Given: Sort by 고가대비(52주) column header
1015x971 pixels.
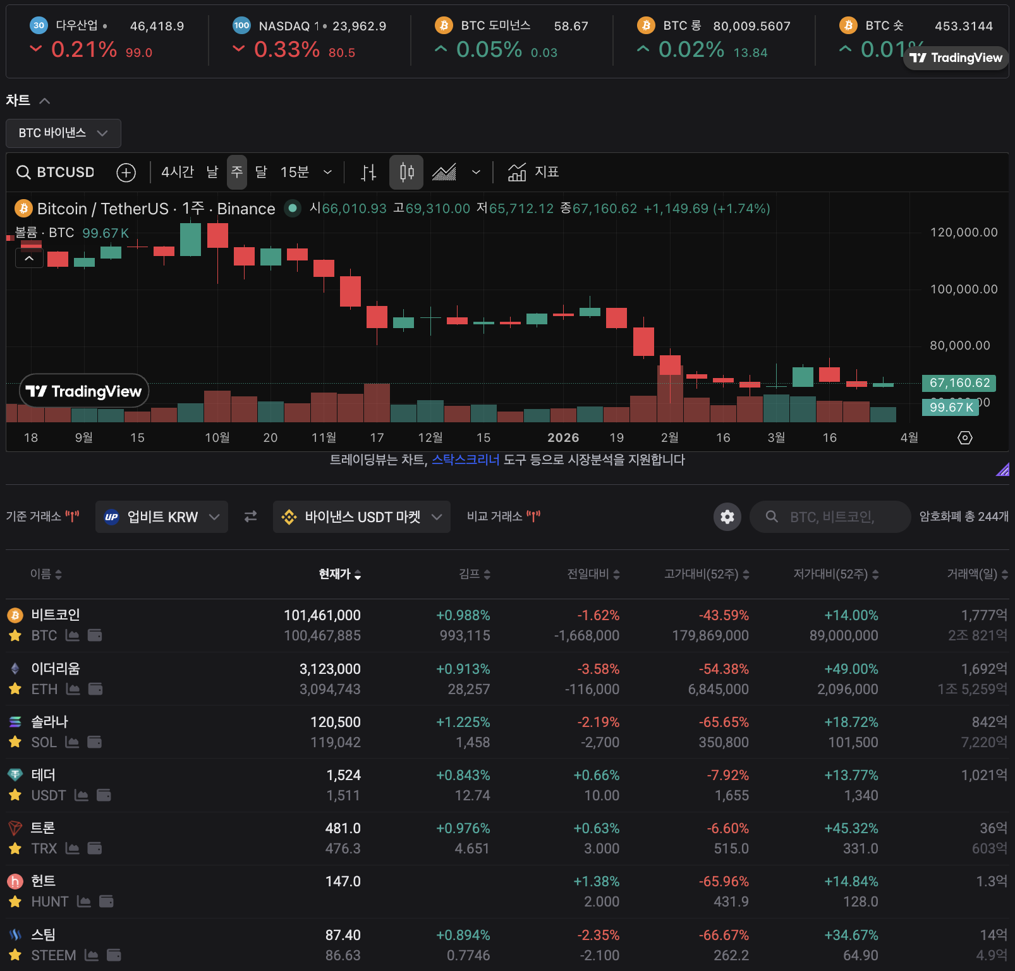Looking at the screenshot, I should 707,574.
